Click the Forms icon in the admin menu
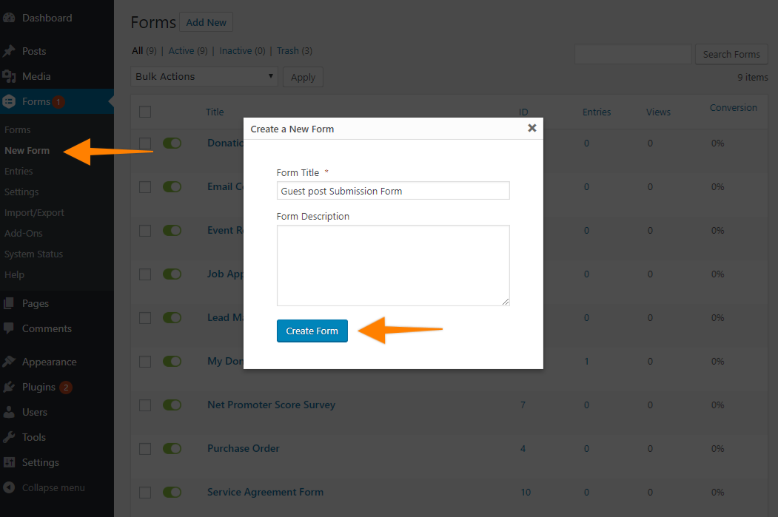 pos(9,101)
